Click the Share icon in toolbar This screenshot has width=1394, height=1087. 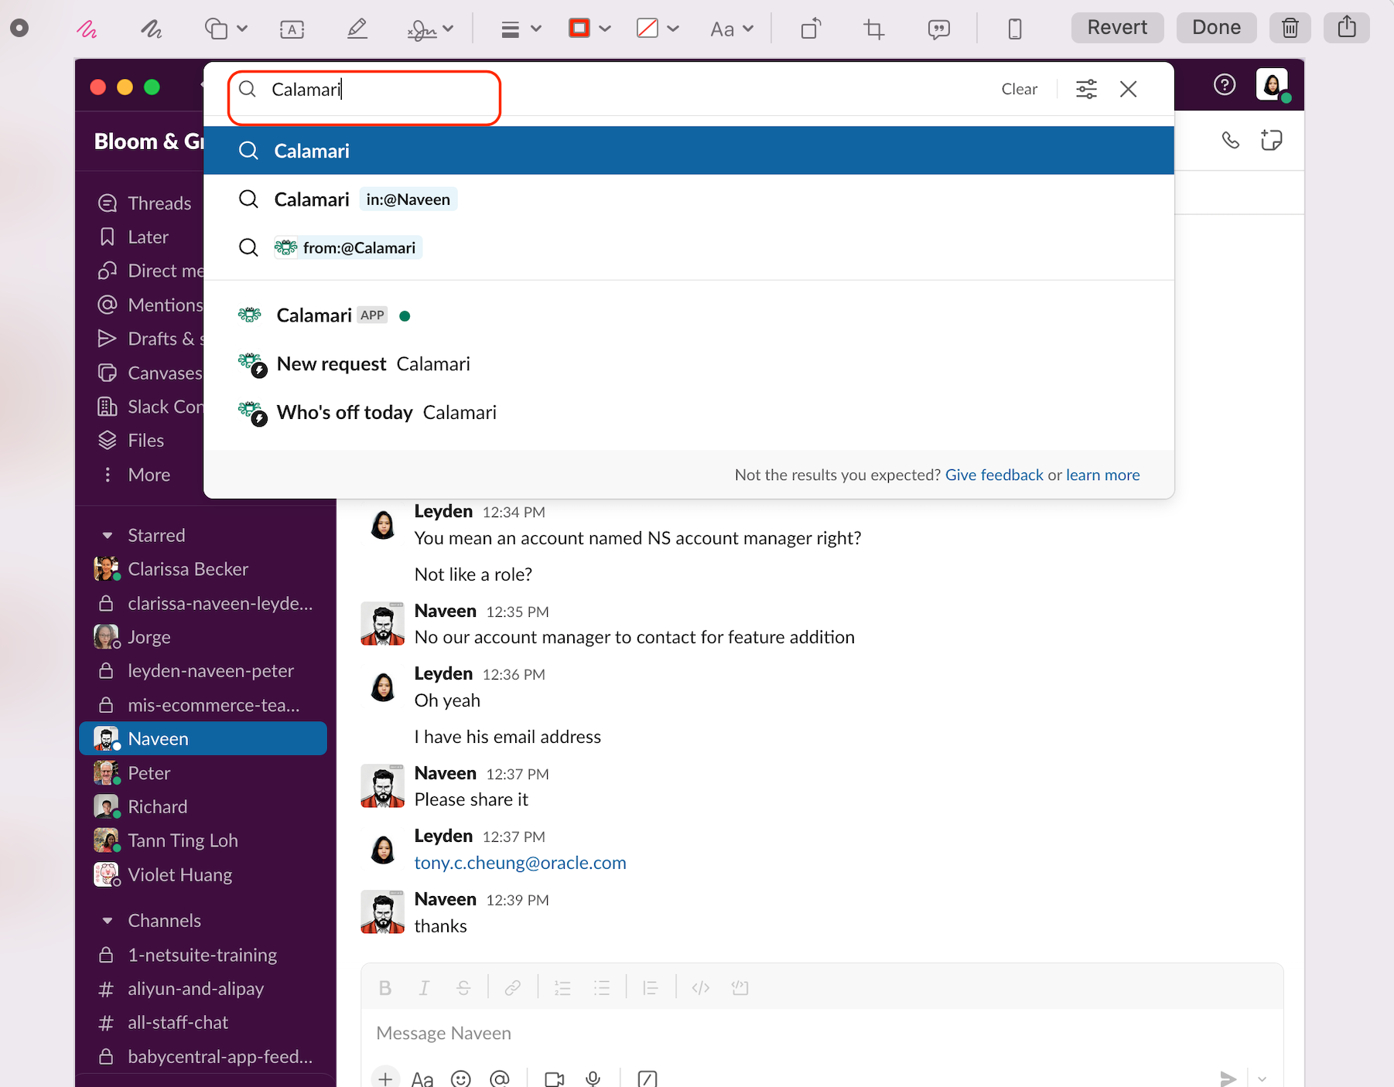pos(1347,28)
